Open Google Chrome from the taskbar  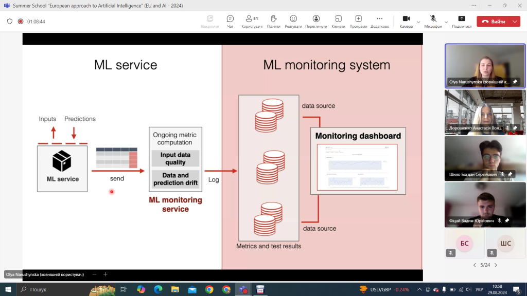209,289
